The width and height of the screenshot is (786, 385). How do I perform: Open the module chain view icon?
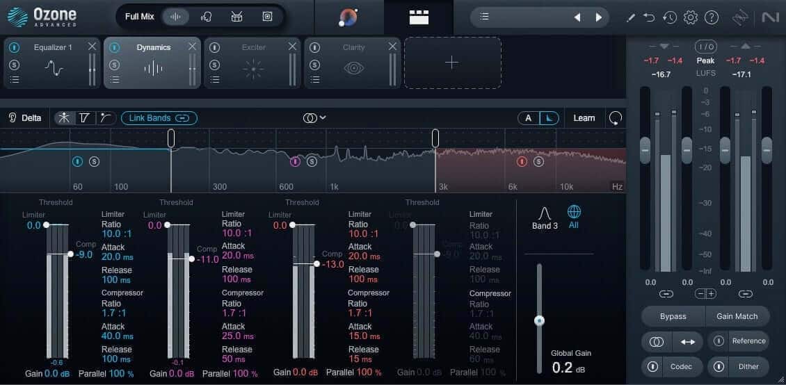pyautogui.click(x=419, y=17)
